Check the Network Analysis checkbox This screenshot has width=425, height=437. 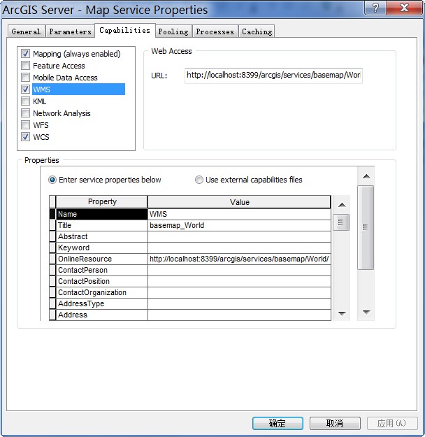[26, 113]
